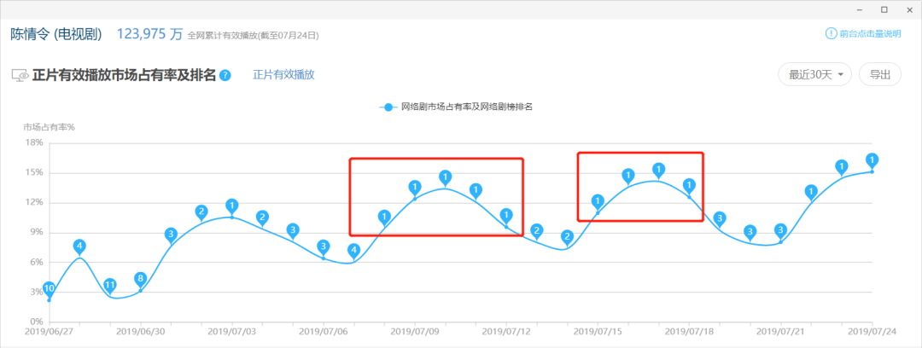Image resolution: width=922 pixels, height=348 pixels.
Task: Click the blue question mark help icon
Action: coord(225,75)
